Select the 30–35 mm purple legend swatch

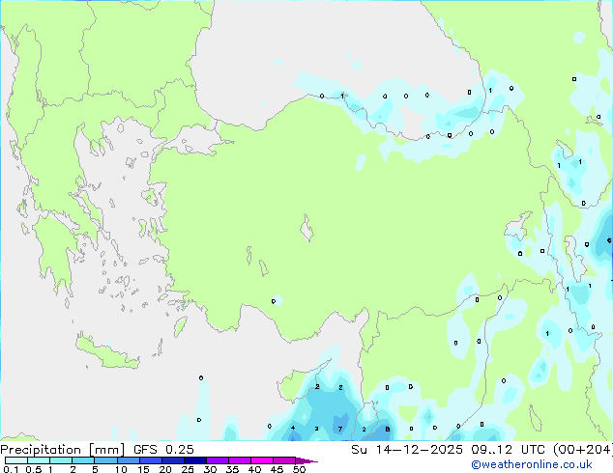(217, 460)
